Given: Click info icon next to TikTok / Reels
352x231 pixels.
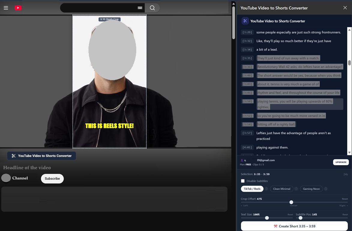Looking at the screenshot, I should (x=266, y=189).
